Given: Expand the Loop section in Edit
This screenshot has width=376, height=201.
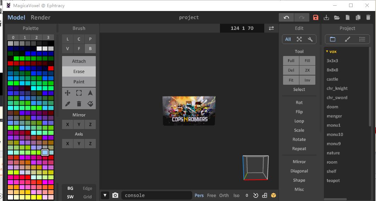Looking at the screenshot, I should (299, 121).
